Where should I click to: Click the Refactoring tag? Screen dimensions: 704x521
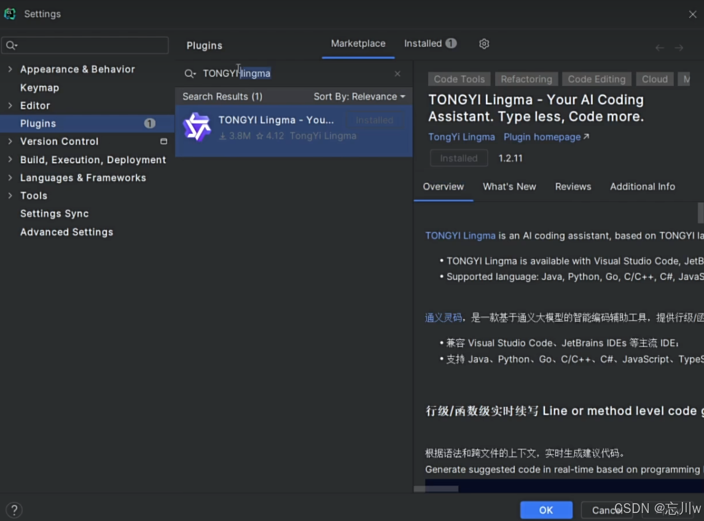point(526,79)
